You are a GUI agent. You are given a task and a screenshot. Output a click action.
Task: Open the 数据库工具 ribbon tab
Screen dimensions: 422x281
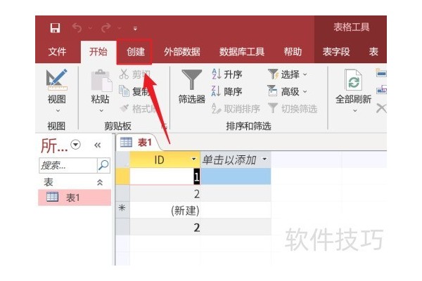click(x=241, y=51)
